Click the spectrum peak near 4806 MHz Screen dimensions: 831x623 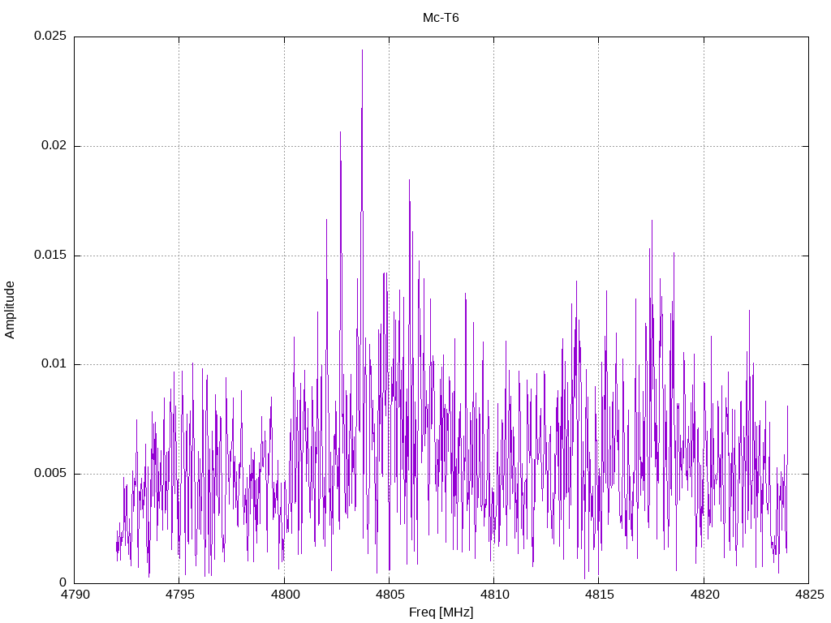[409, 181]
